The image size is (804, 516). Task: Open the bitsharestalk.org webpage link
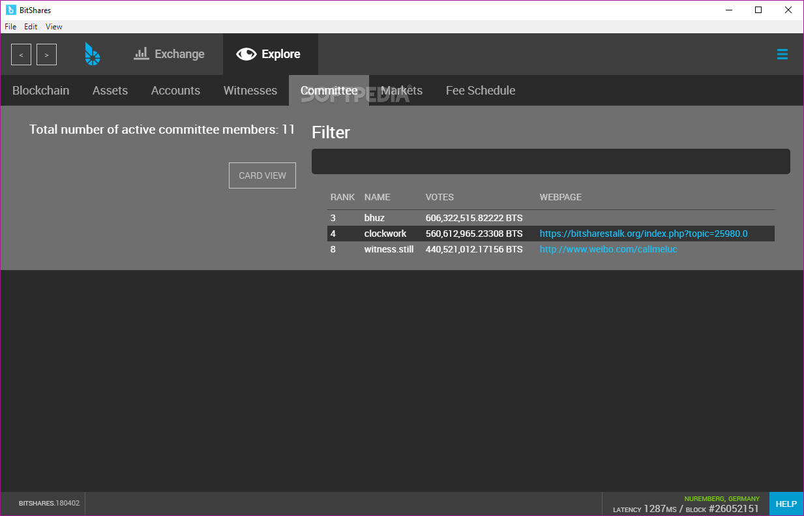point(644,234)
